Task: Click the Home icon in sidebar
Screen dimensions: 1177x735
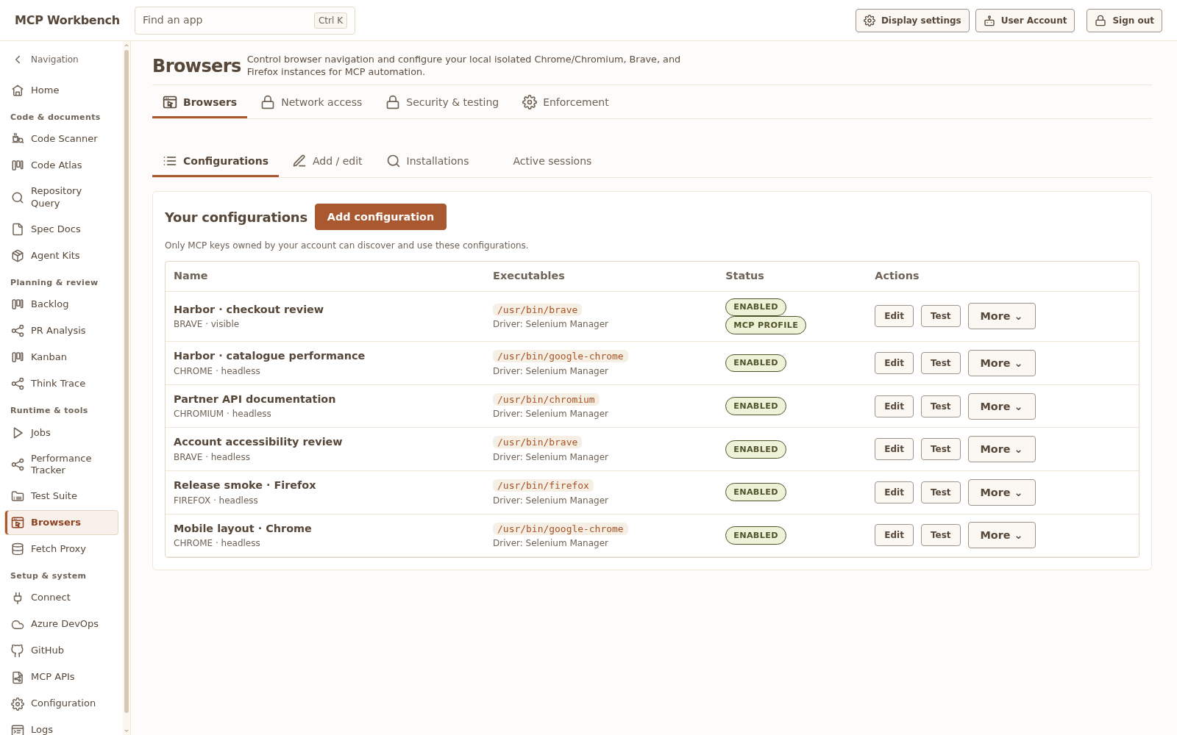Action: point(18,90)
